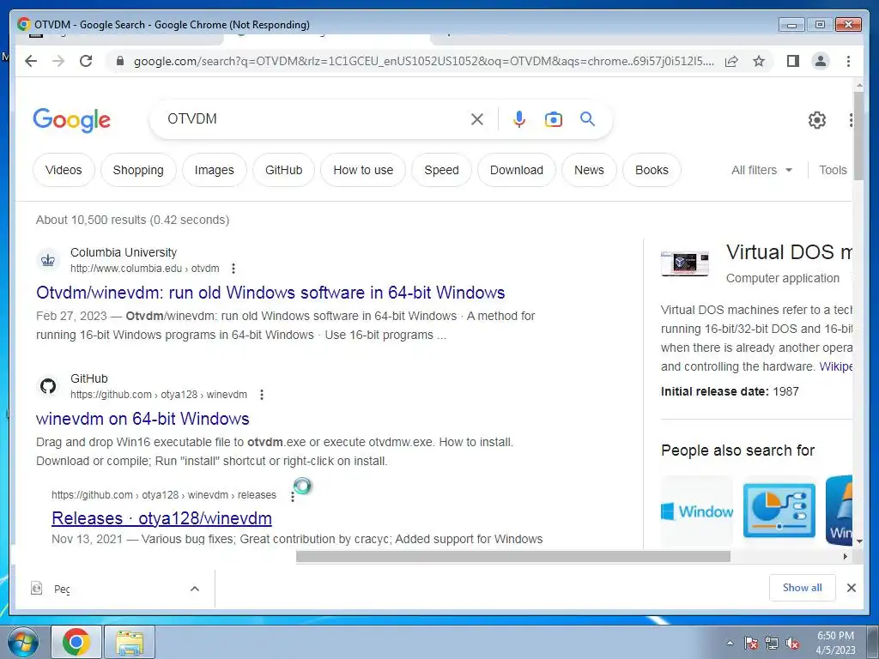Image resolution: width=879 pixels, height=659 pixels.
Task: Start voice search with microphone icon
Action: click(519, 119)
